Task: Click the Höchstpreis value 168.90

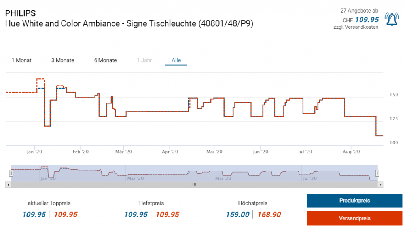Action: coord(269,215)
